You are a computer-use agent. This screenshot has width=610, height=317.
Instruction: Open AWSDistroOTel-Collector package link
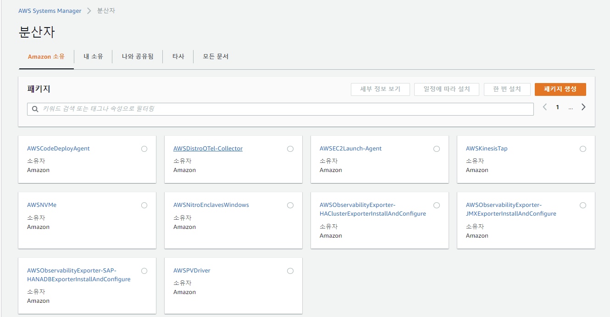pos(208,149)
